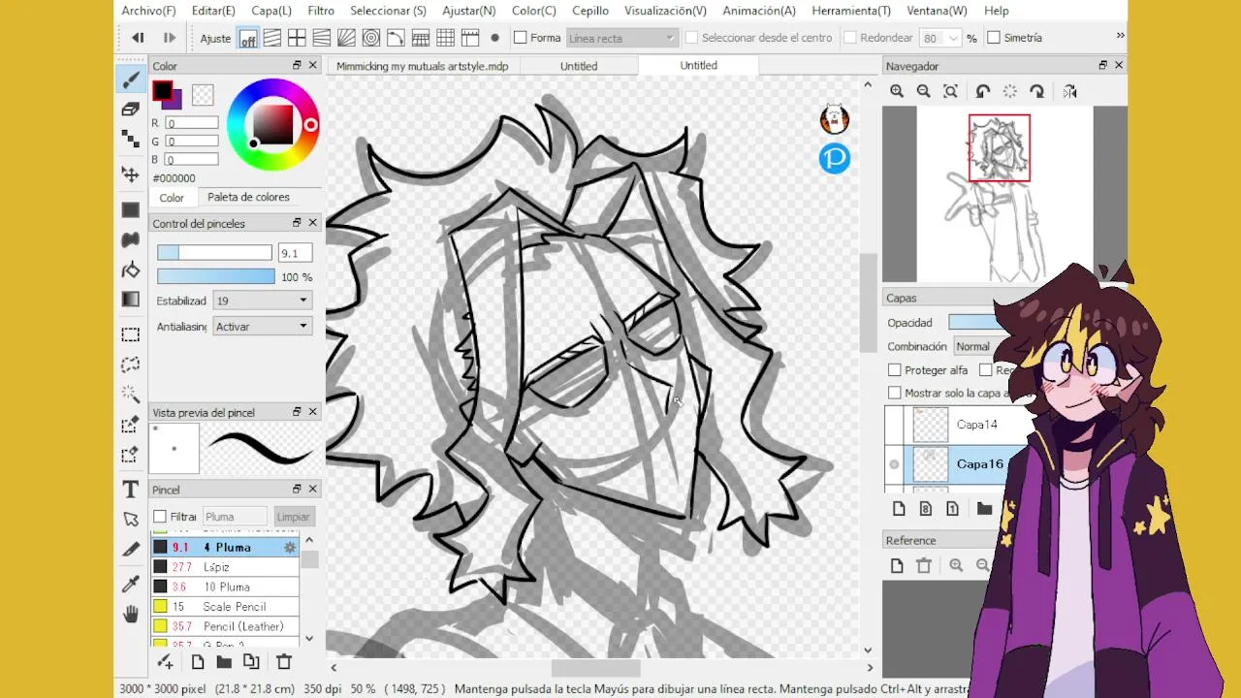Toggle the Redondear checkbox
1241x698 pixels.
pos(850,38)
